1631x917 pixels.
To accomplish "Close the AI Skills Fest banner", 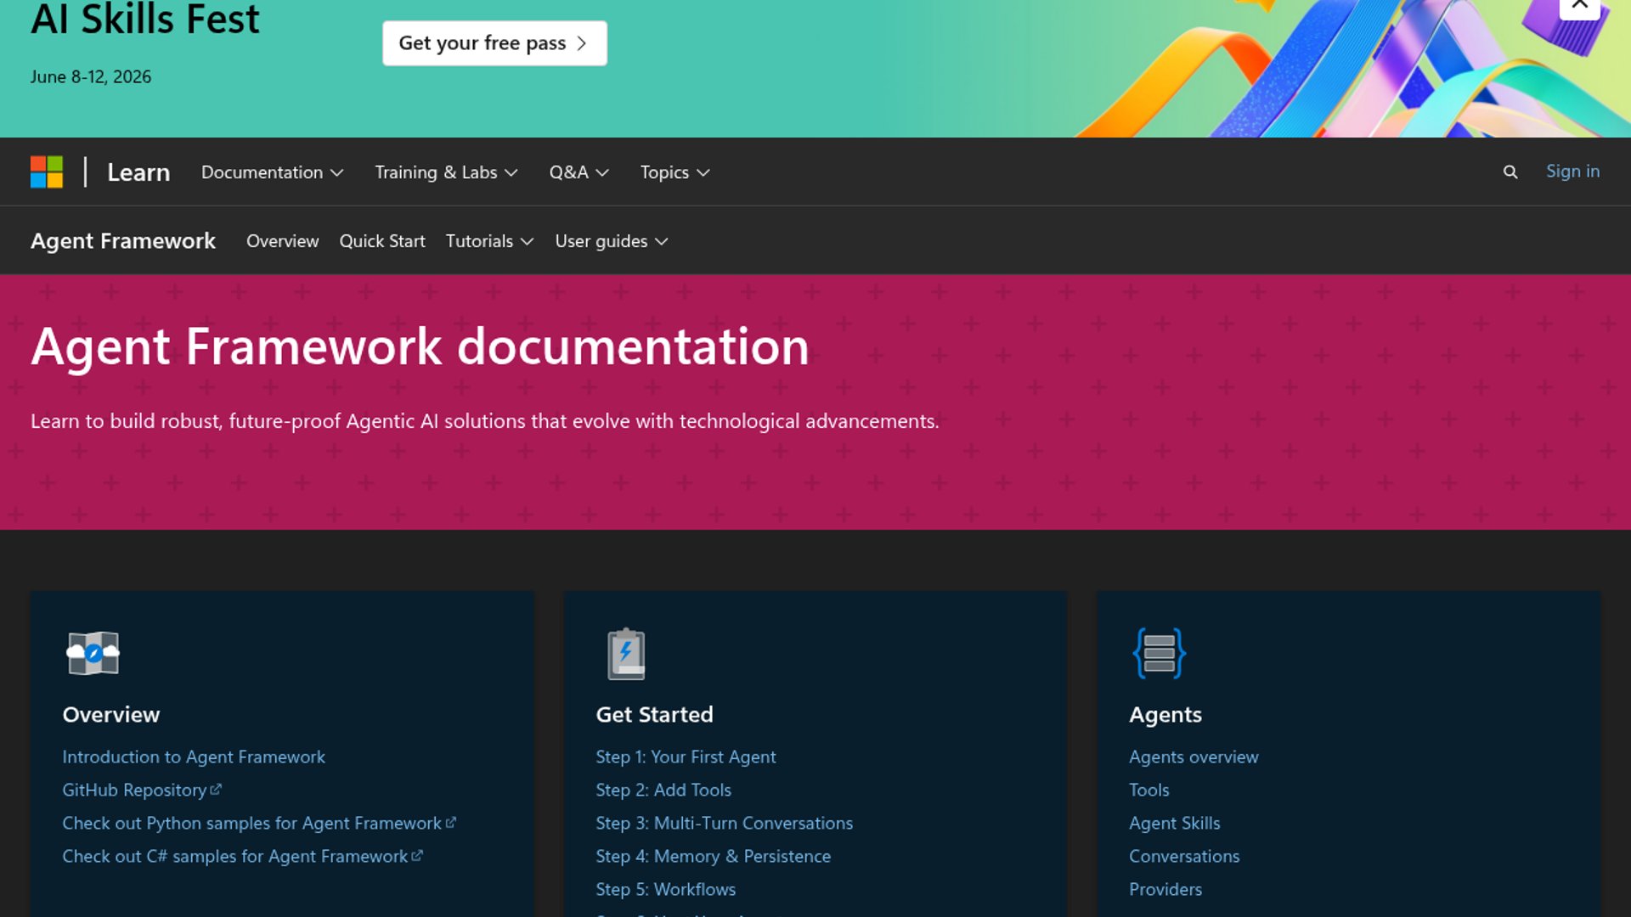I will pos(1580,7).
